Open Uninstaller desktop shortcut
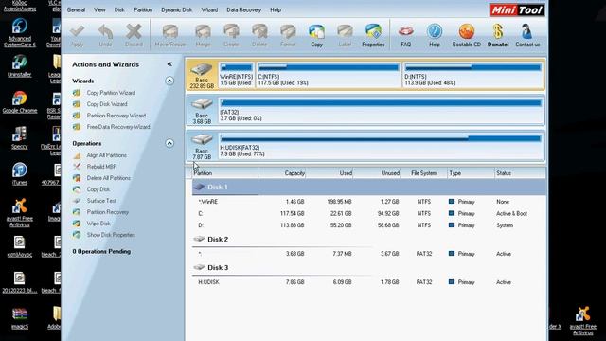This screenshot has width=606, height=341. click(19, 66)
